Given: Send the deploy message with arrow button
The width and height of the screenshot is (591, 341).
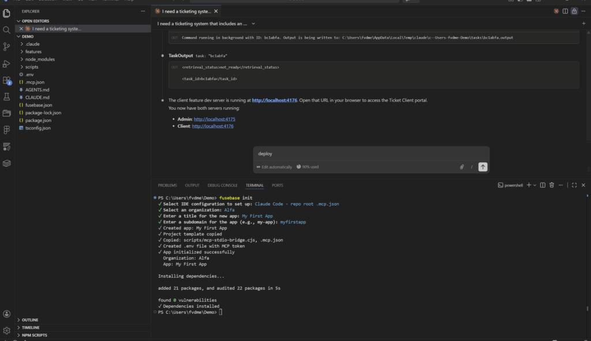Looking at the screenshot, I should coord(482,167).
